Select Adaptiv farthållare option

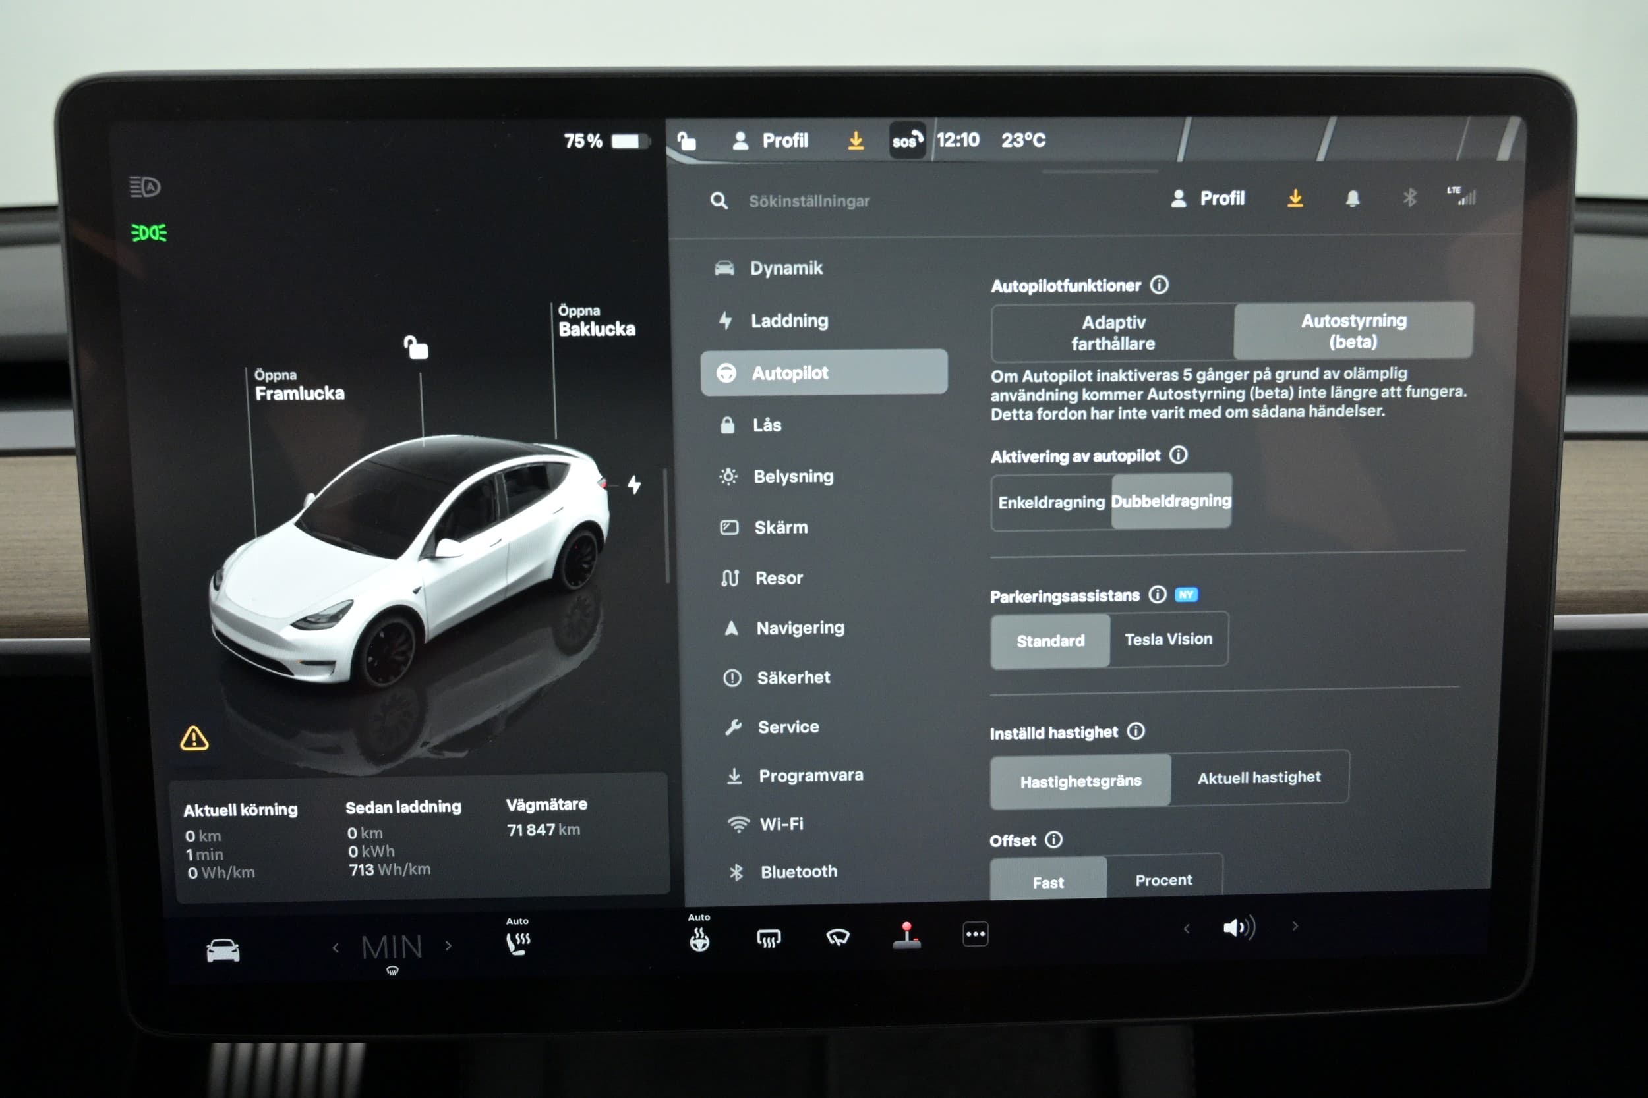coord(1113,333)
